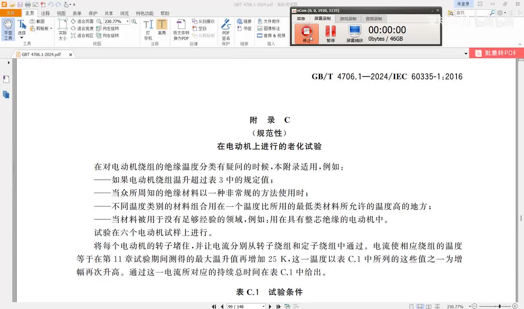Open the page number dropdown 99 / 148
Viewport: 524px width, 309px height.
coord(264,306)
